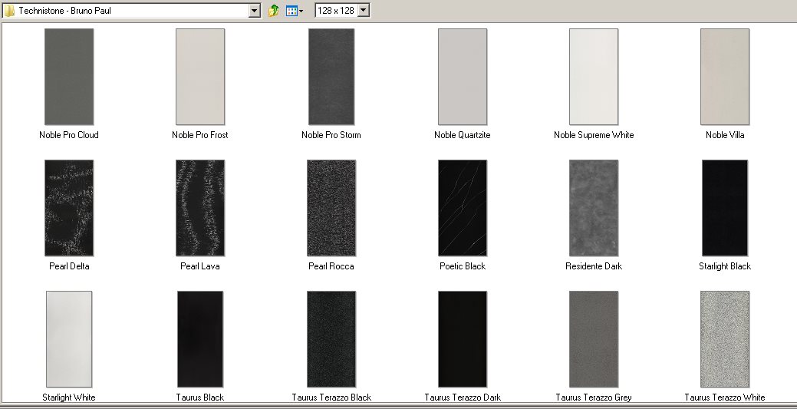Select the Taurus Black material thumbnail

point(200,339)
